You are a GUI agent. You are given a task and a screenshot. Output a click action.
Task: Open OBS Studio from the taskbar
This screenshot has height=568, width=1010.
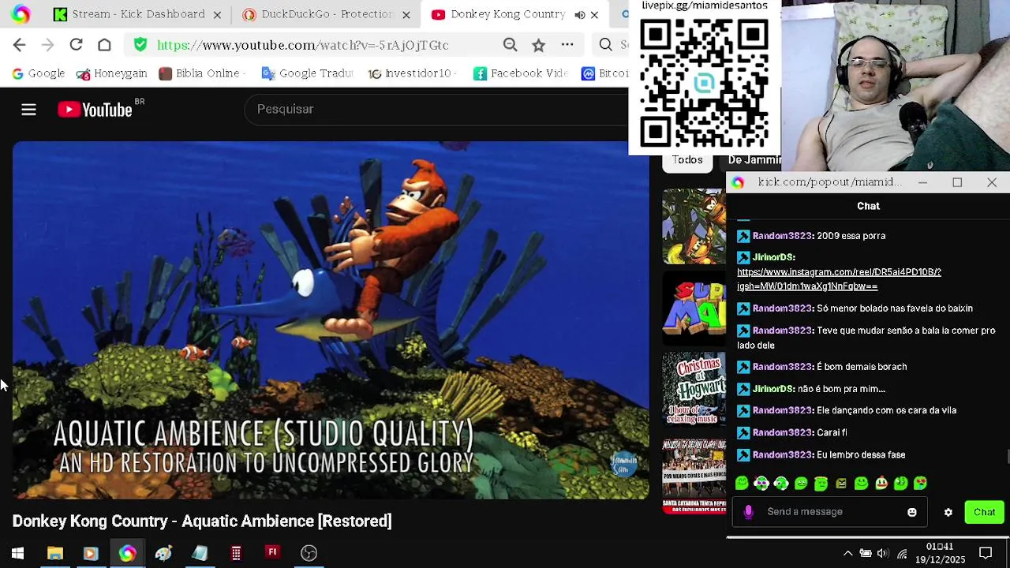[309, 554]
